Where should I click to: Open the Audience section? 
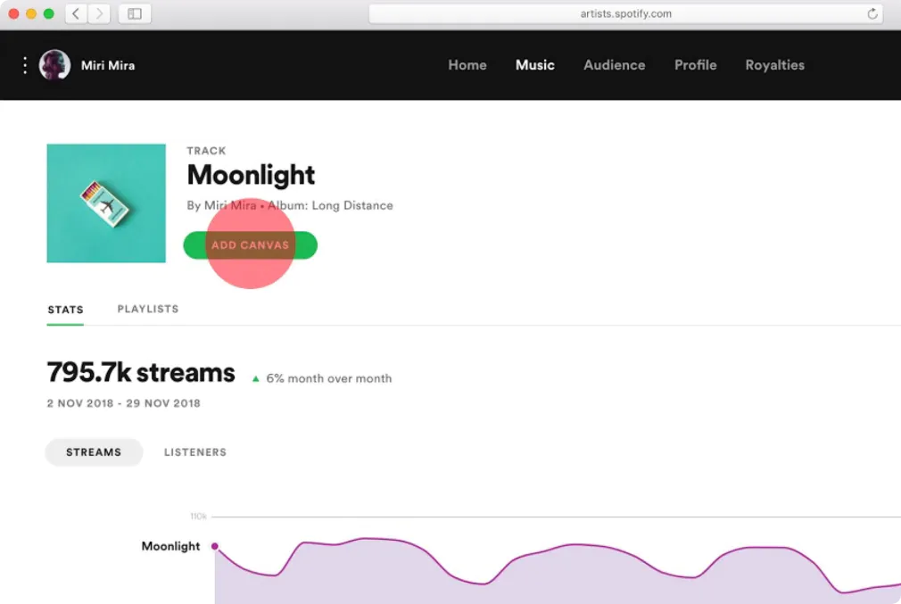[614, 64]
